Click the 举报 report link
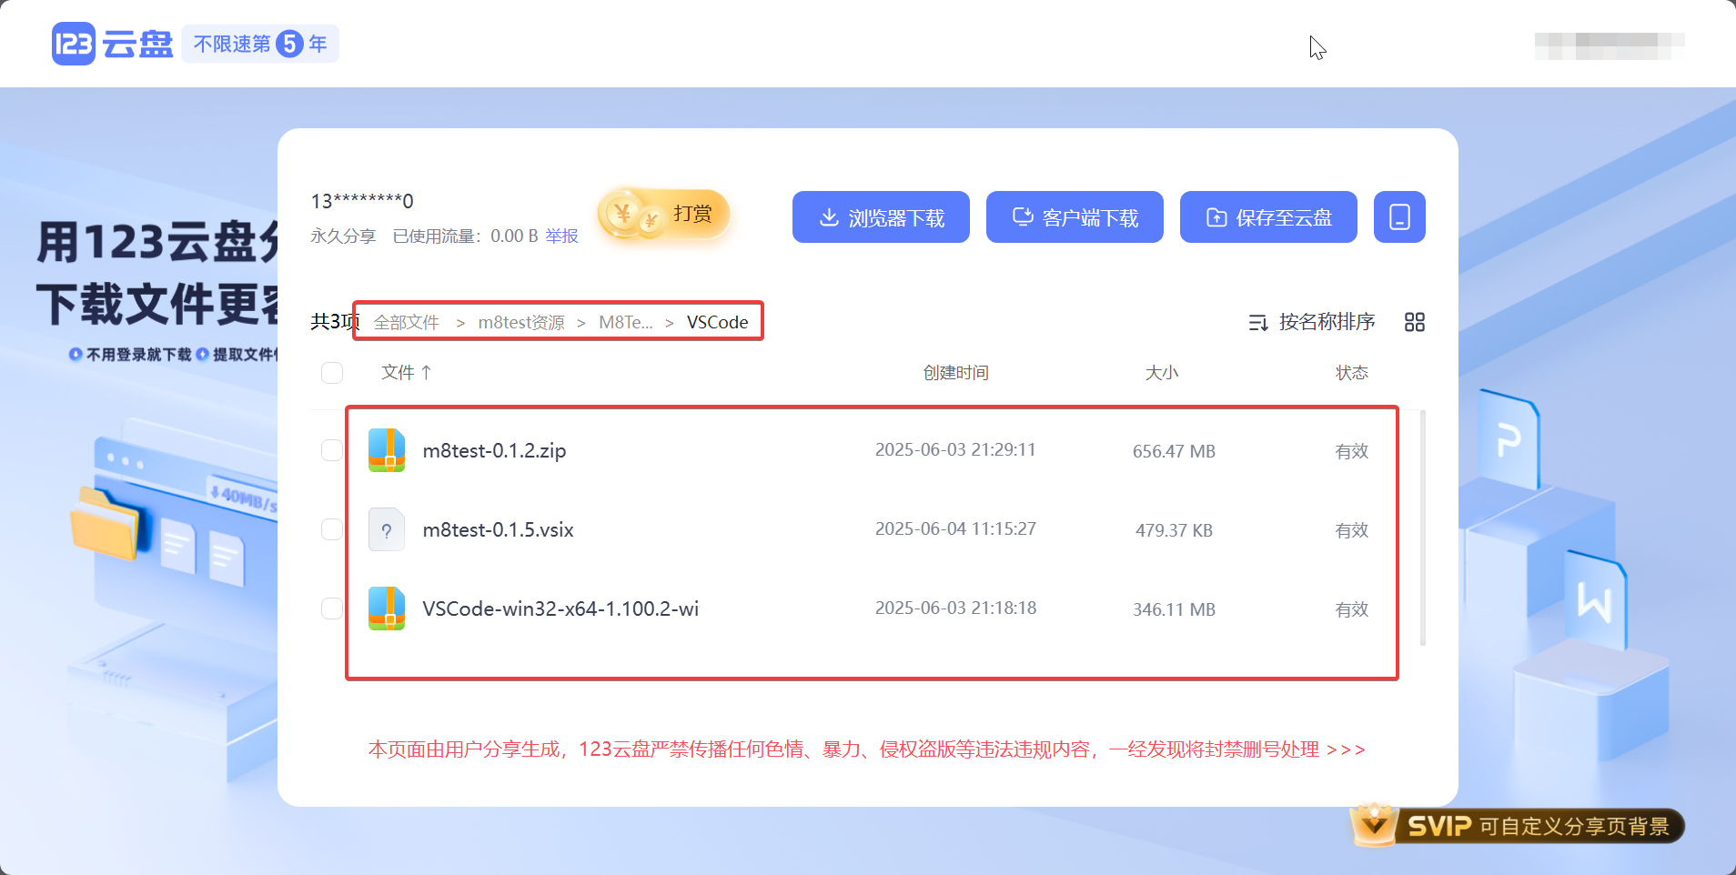 pyautogui.click(x=561, y=236)
